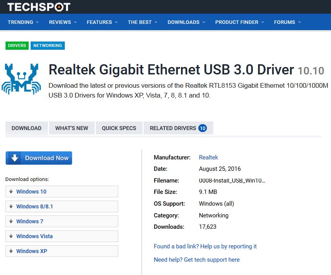Select the blue Networking category tag
This screenshot has width=331, height=275.
pos(48,45)
